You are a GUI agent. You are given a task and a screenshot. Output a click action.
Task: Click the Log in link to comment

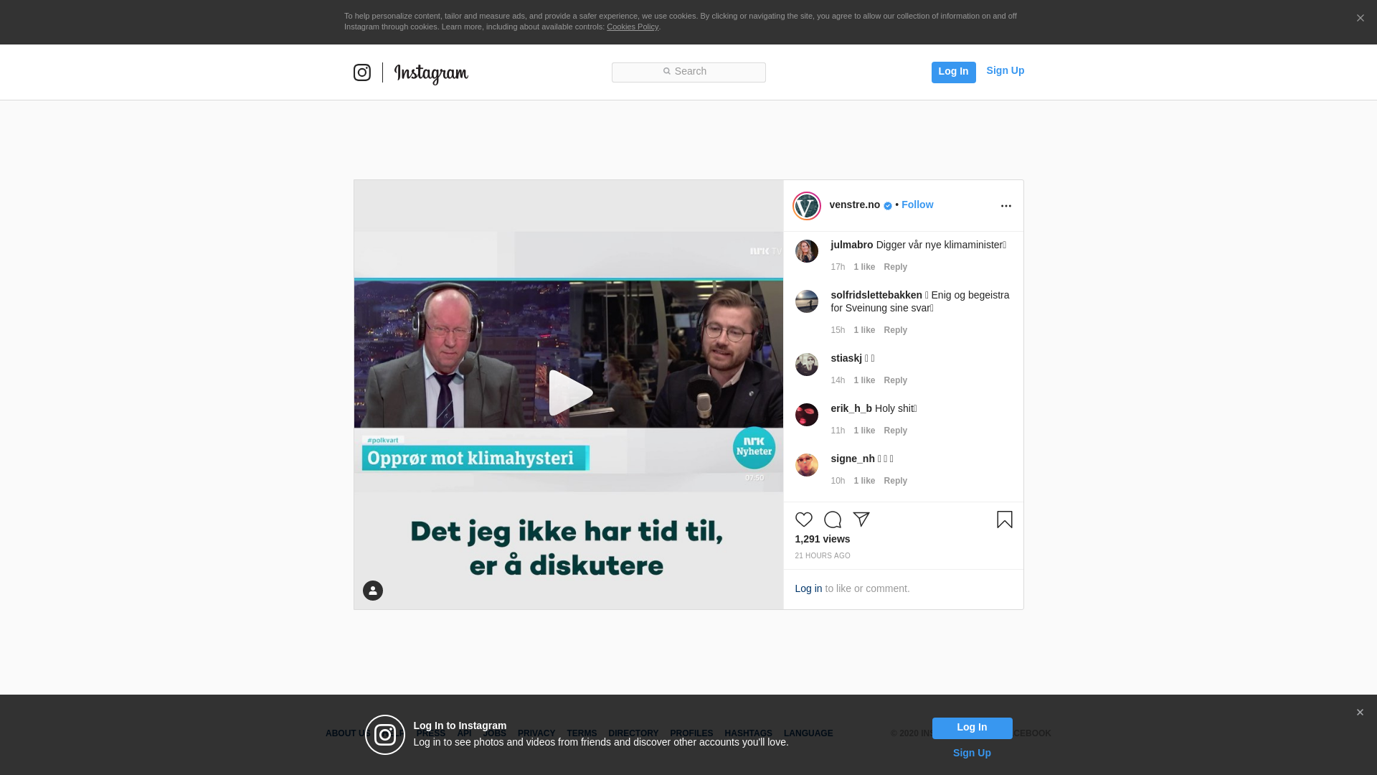pyautogui.click(x=808, y=588)
